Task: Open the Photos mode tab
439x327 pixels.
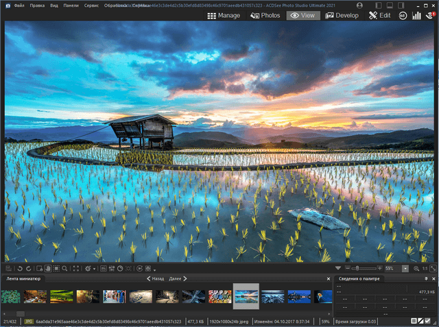Action: [265, 15]
